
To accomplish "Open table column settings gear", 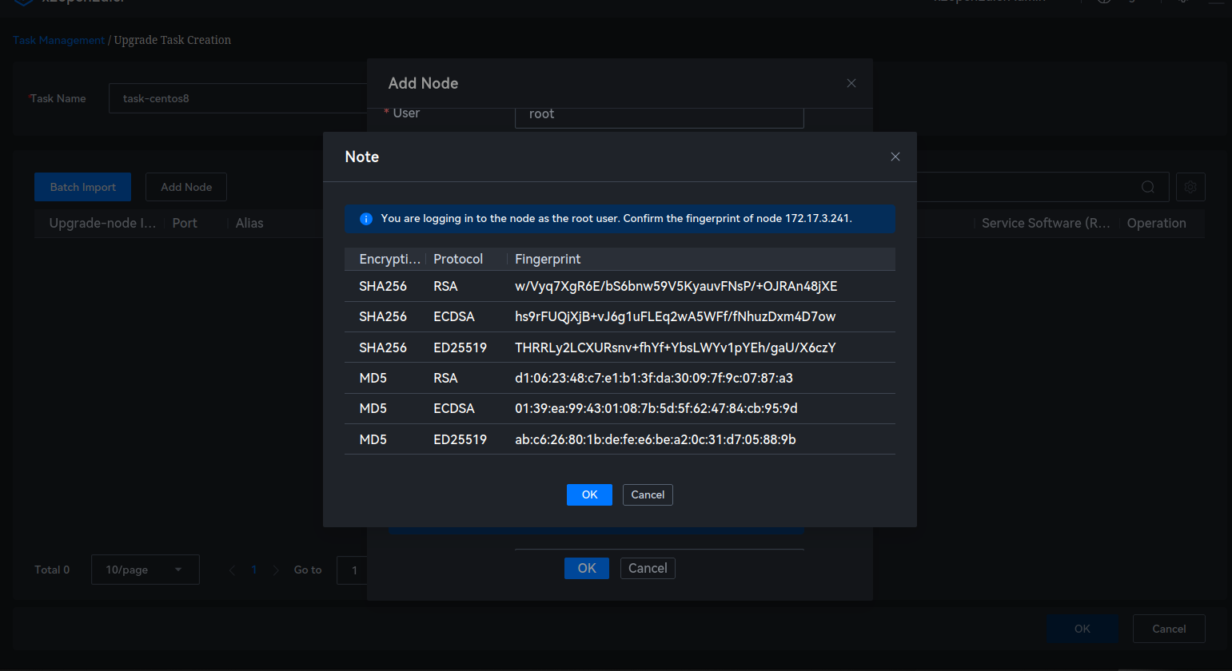I will coord(1190,187).
